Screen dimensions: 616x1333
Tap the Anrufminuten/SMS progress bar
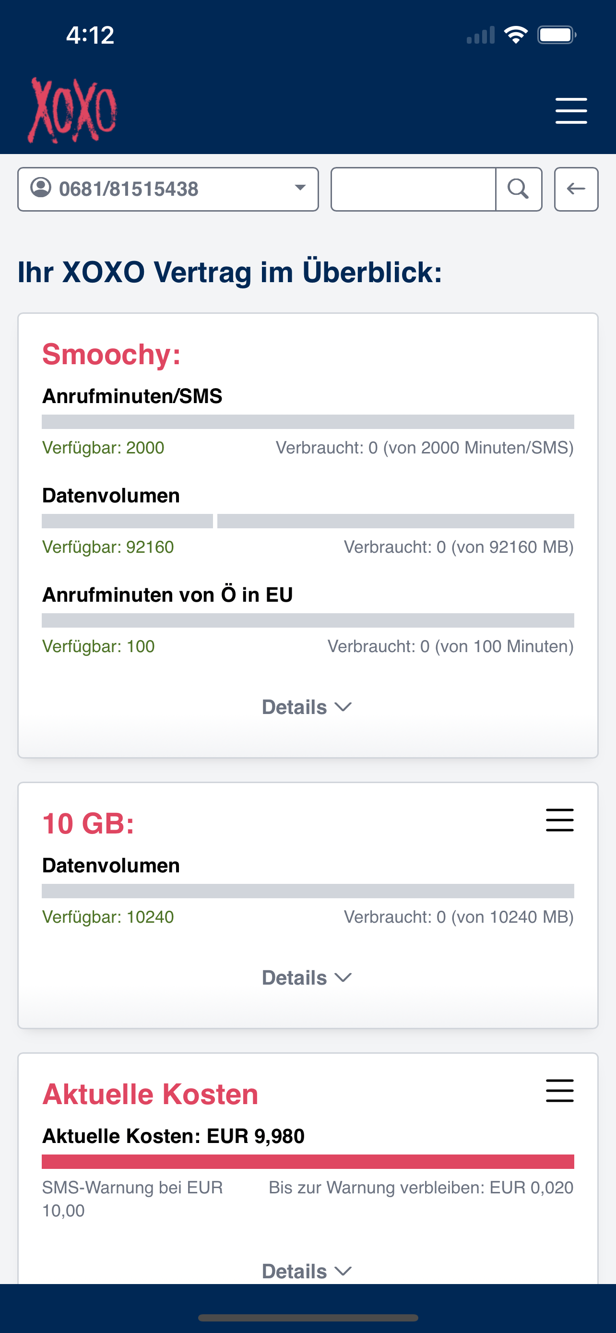coord(308,422)
